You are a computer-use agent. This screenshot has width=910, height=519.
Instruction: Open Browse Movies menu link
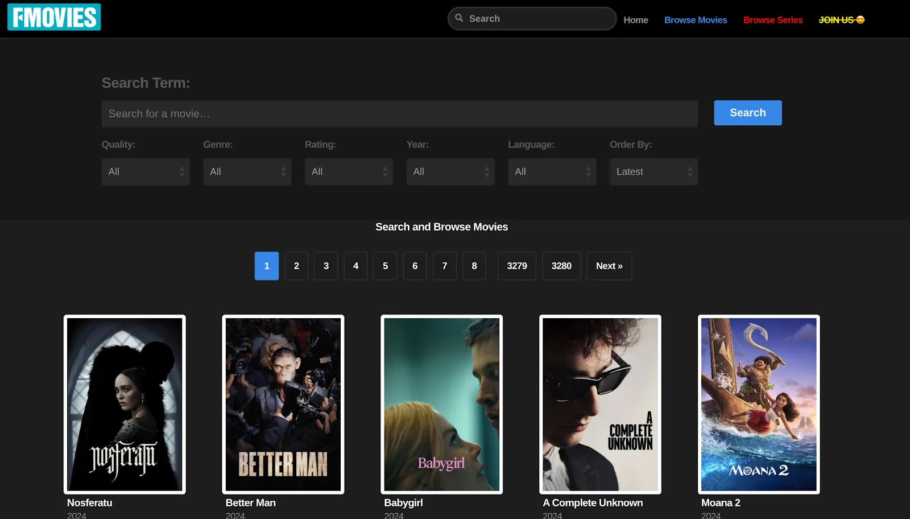coord(696,20)
